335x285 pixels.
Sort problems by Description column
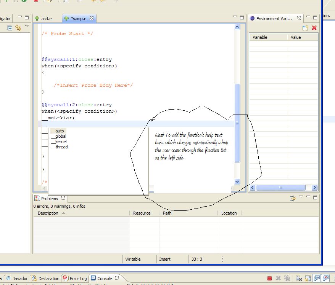pos(81,213)
